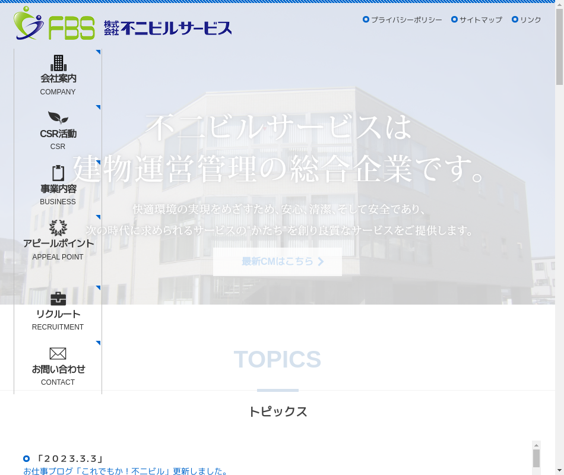Viewport: 564px width, 475px height.
Task: Click the 株式会社不二ビルサービス company name
Action: [x=168, y=28]
